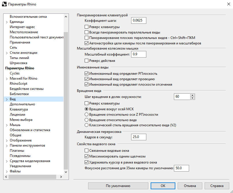Open Обновления и статистика page
Viewport: 233px width, 193px height.
point(30,130)
